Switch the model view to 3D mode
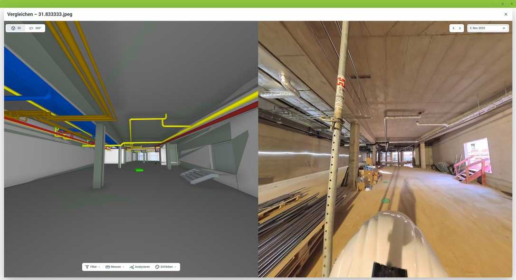The image size is (516, 280). point(16,28)
